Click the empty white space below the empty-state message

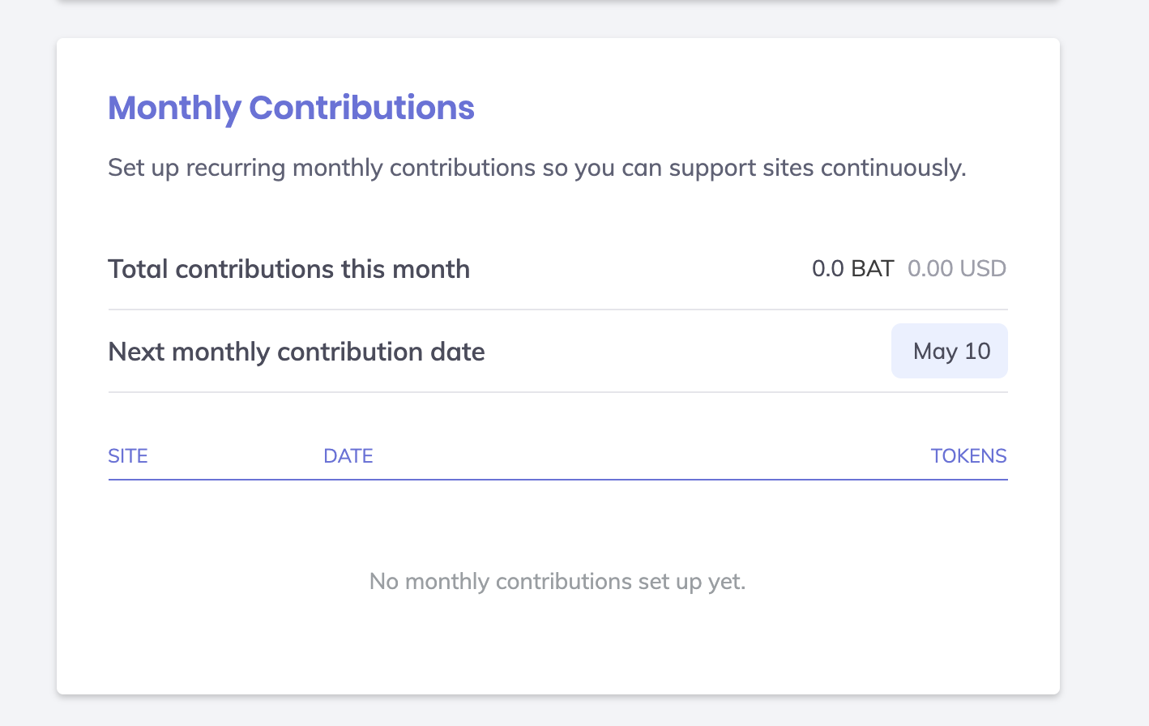[557, 648]
